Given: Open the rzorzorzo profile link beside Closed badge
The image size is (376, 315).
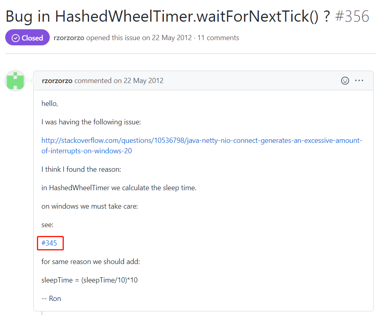Looking at the screenshot, I should click(x=69, y=38).
